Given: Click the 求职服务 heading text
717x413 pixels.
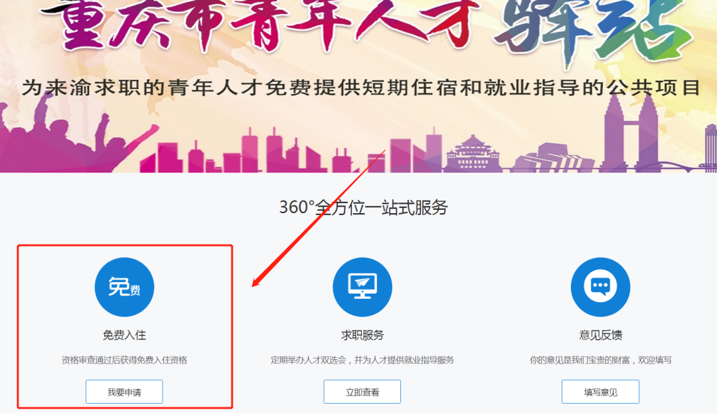Looking at the screenshot, I should 362,335.
